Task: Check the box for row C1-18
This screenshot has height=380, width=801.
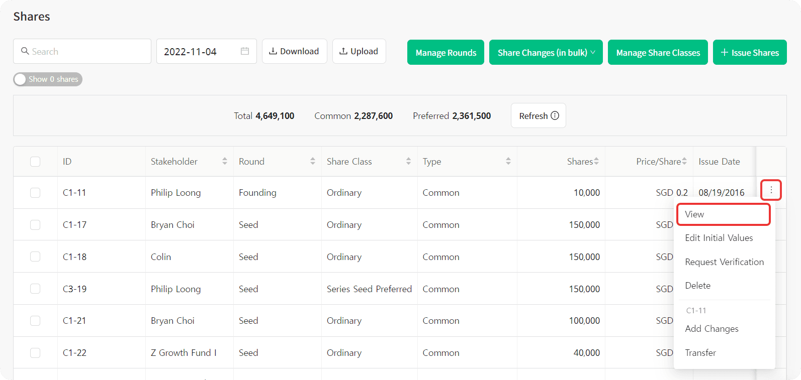Action: click(x=35, y=257)
